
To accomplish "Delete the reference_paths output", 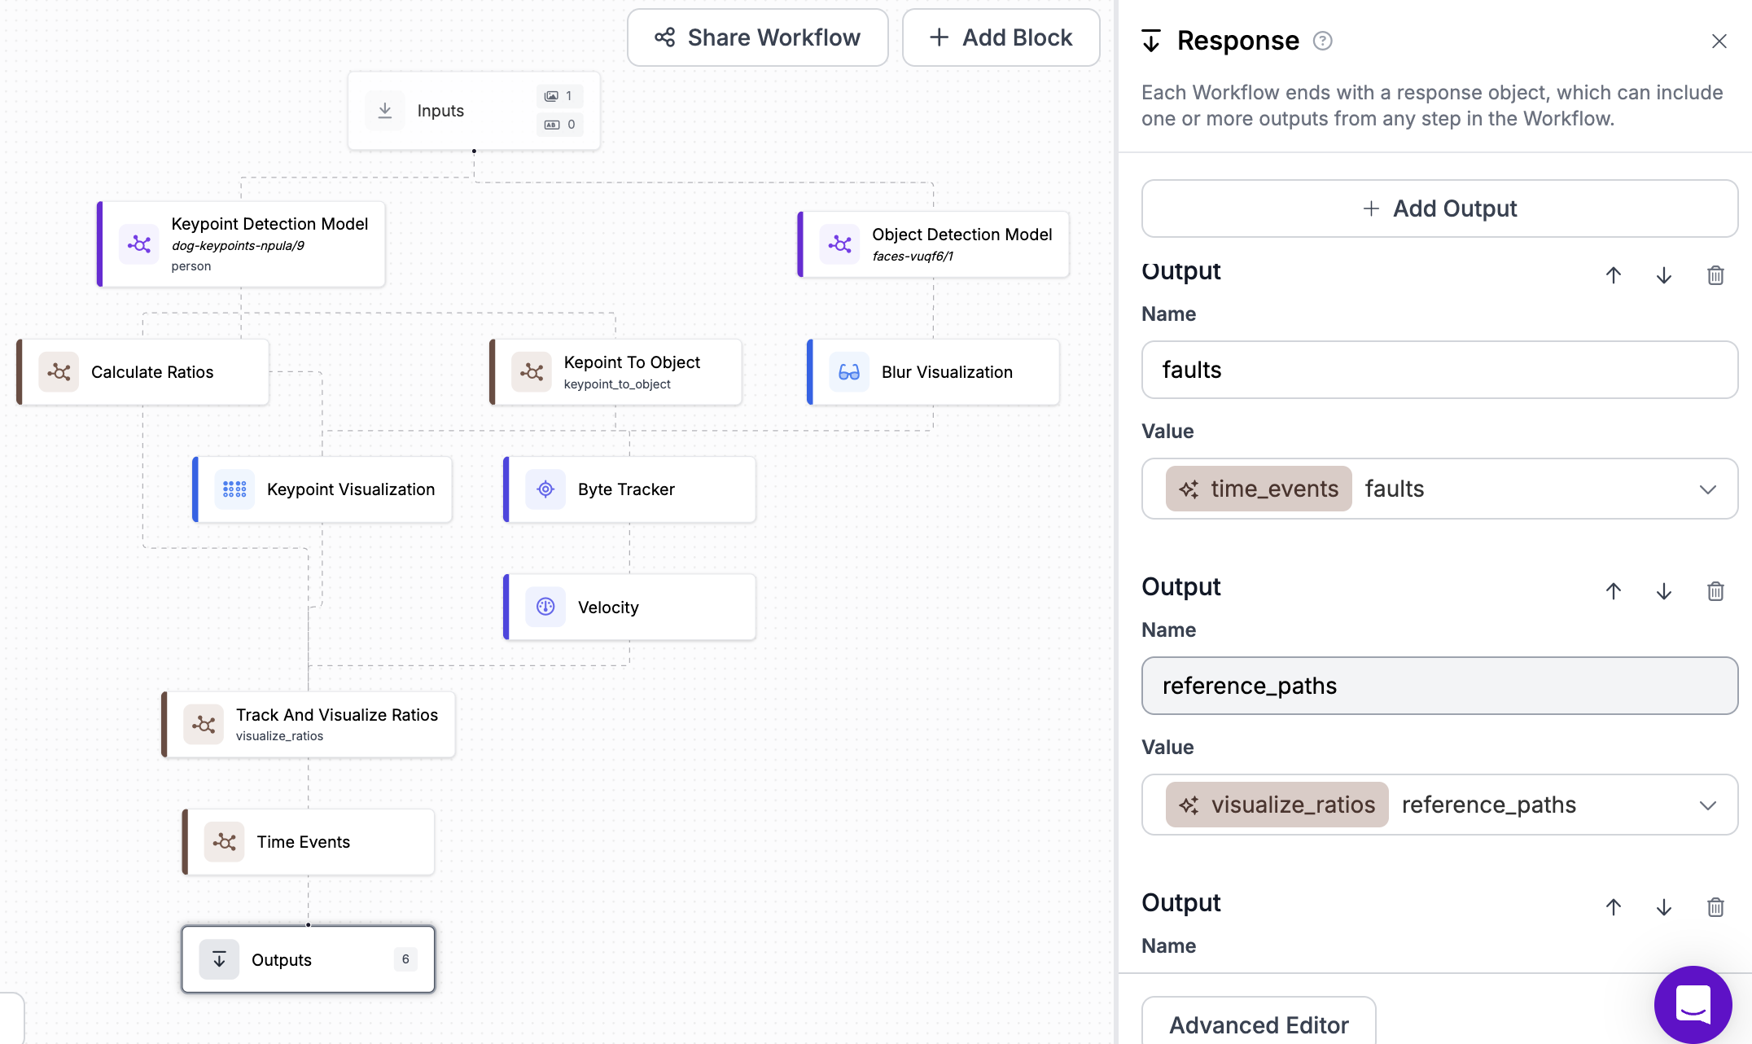I will point(1715,591).
